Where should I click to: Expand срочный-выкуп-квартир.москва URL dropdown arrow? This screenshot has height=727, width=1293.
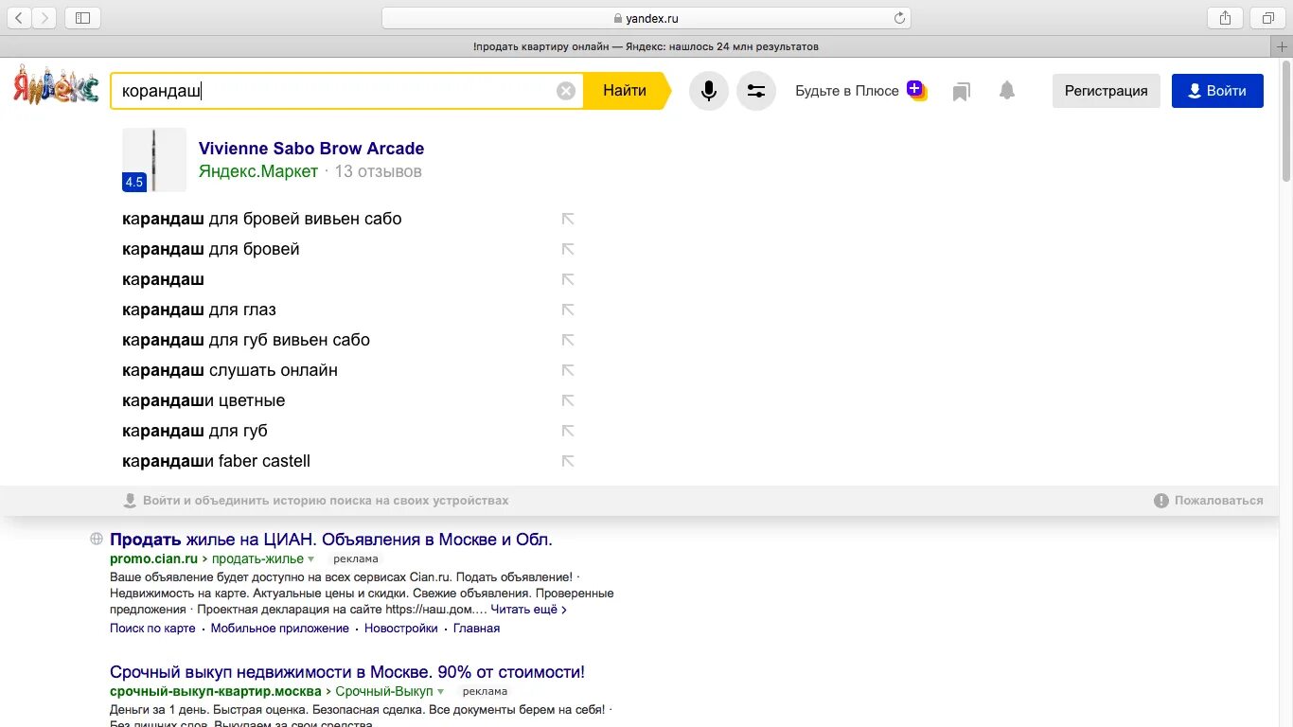(440, 692)
